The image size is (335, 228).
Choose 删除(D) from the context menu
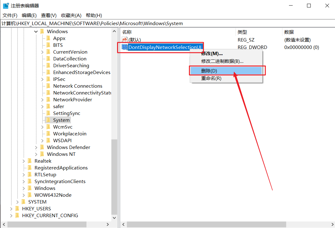pyautogui.click(x=209, y=71)
